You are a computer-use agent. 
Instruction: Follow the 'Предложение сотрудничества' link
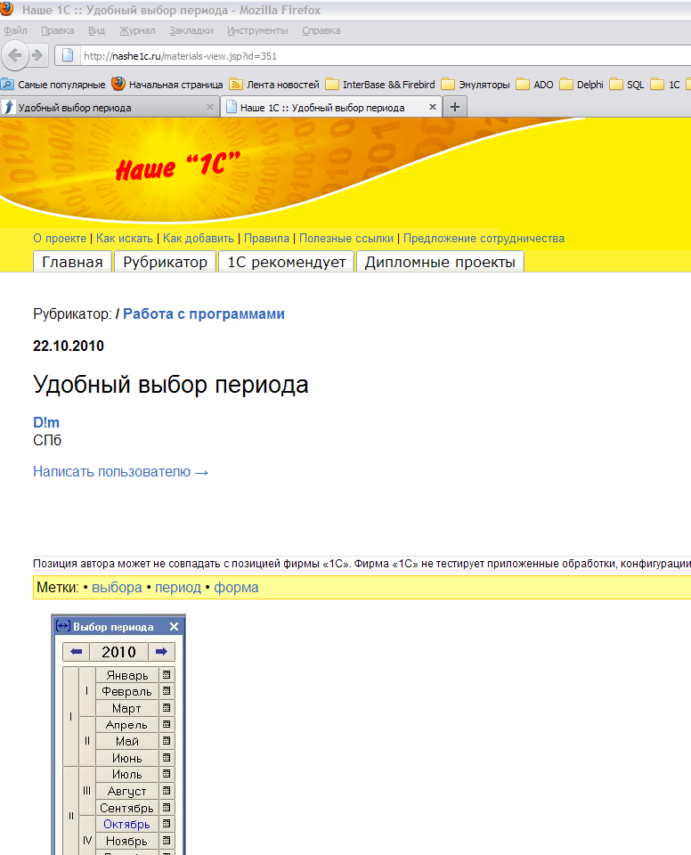click(x=484, y=239)
